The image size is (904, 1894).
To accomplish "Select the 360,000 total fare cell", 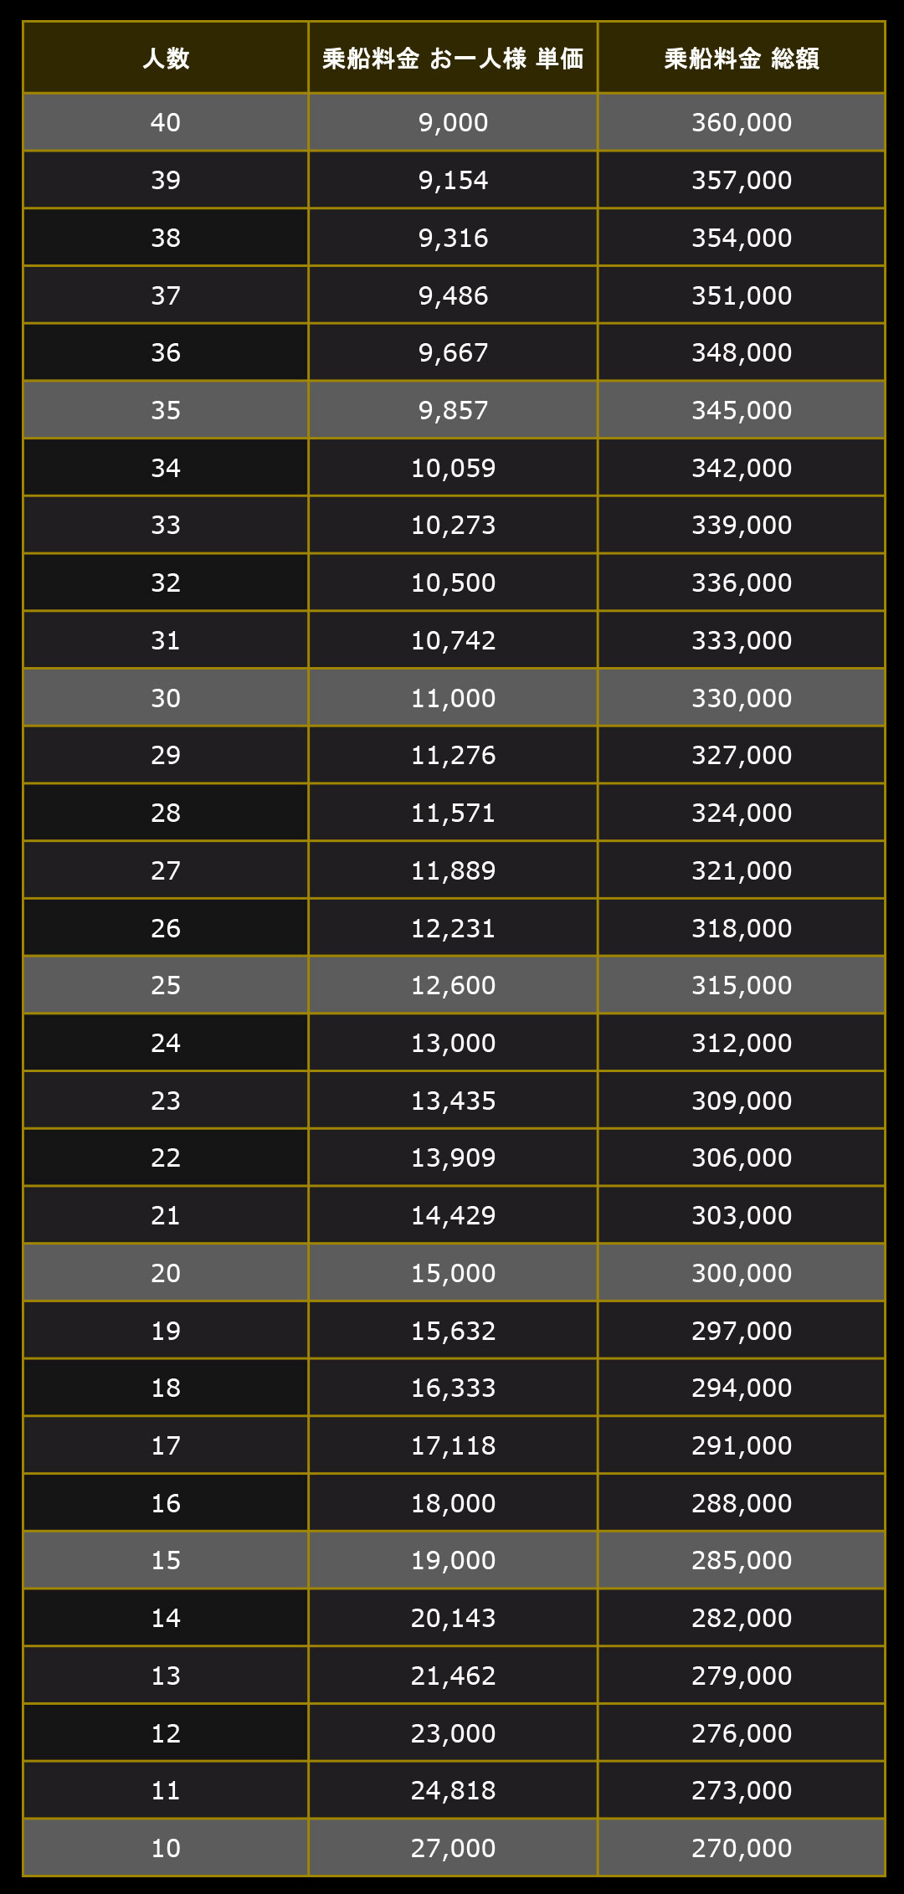I will click(x=742, y=123).
